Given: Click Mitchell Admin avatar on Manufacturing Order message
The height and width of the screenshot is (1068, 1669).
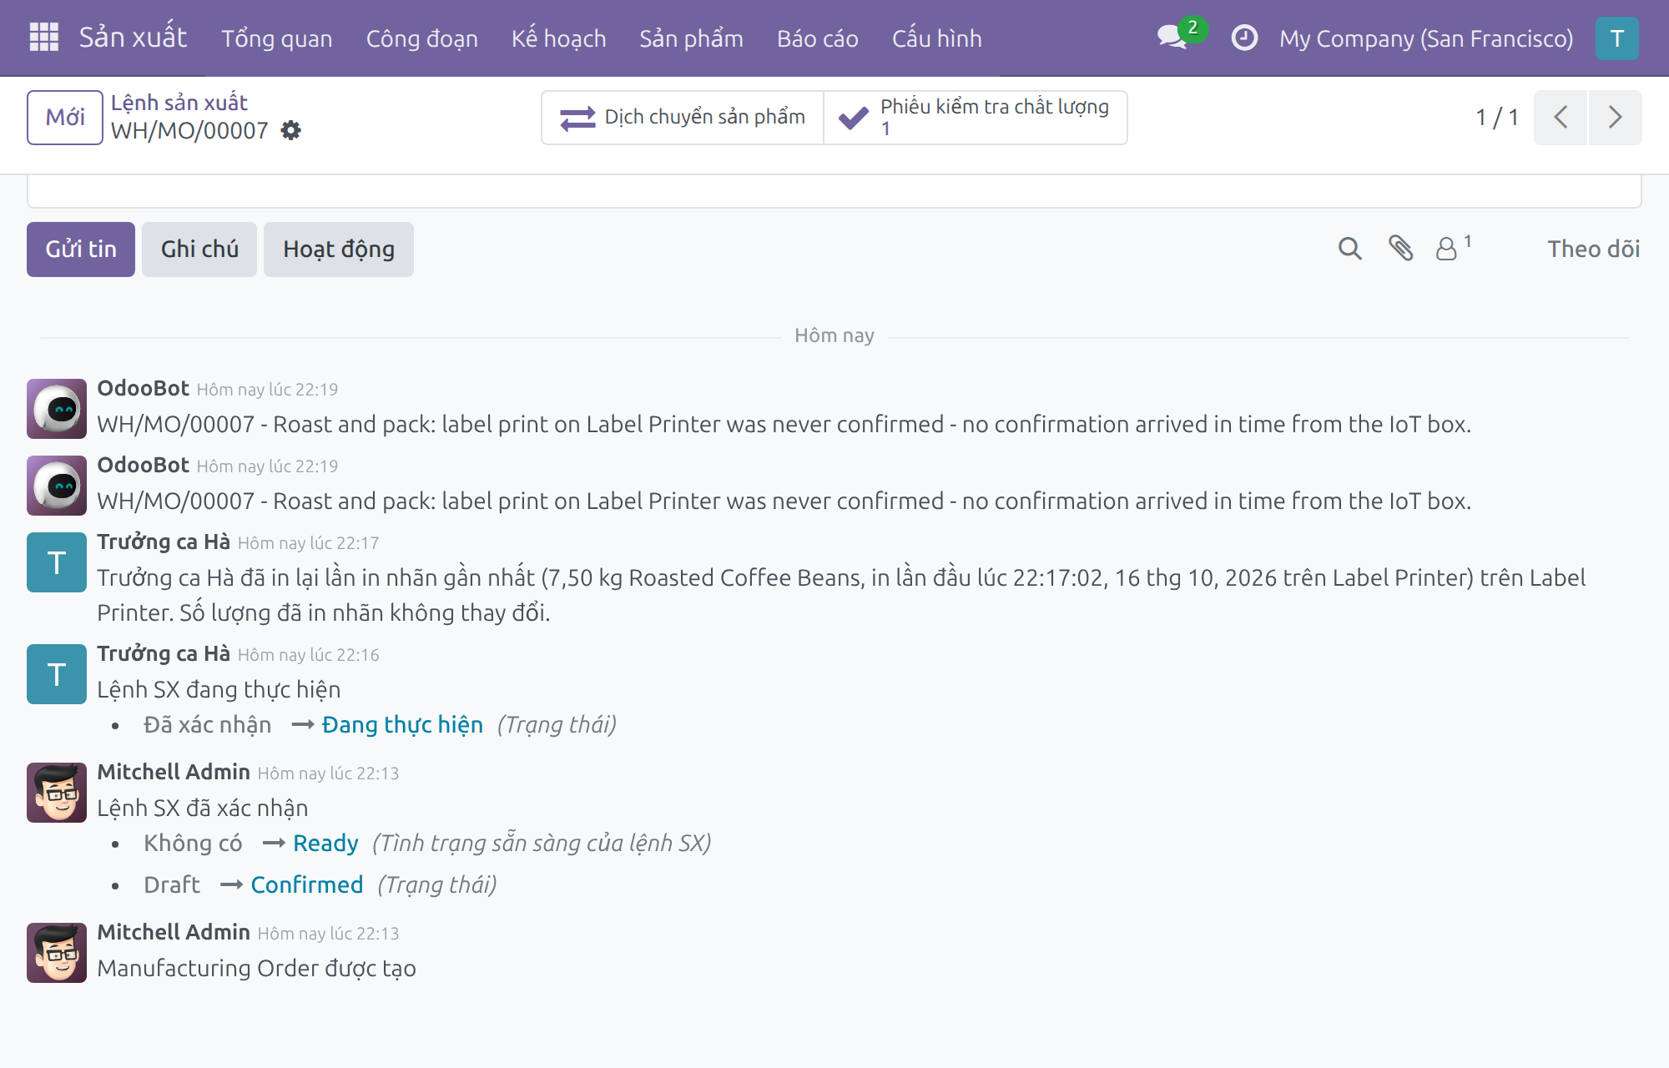Looking at the screenshot, I should (57, 953).
